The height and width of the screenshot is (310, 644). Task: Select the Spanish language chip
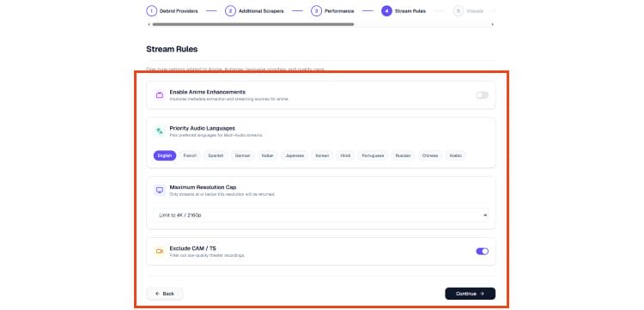coord(216,155)
